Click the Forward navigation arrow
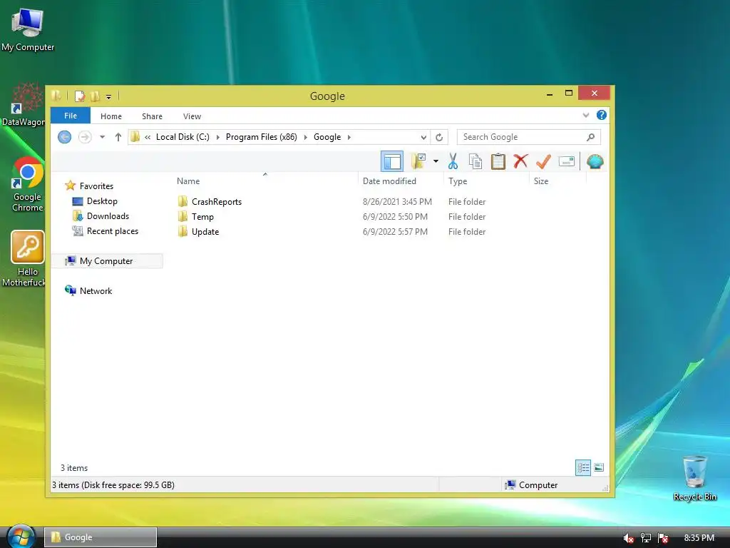The image size is (730, 548). 85,137
